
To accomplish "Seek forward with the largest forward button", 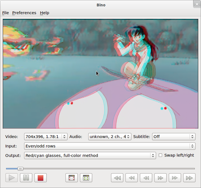I will [x=189, y=178].
